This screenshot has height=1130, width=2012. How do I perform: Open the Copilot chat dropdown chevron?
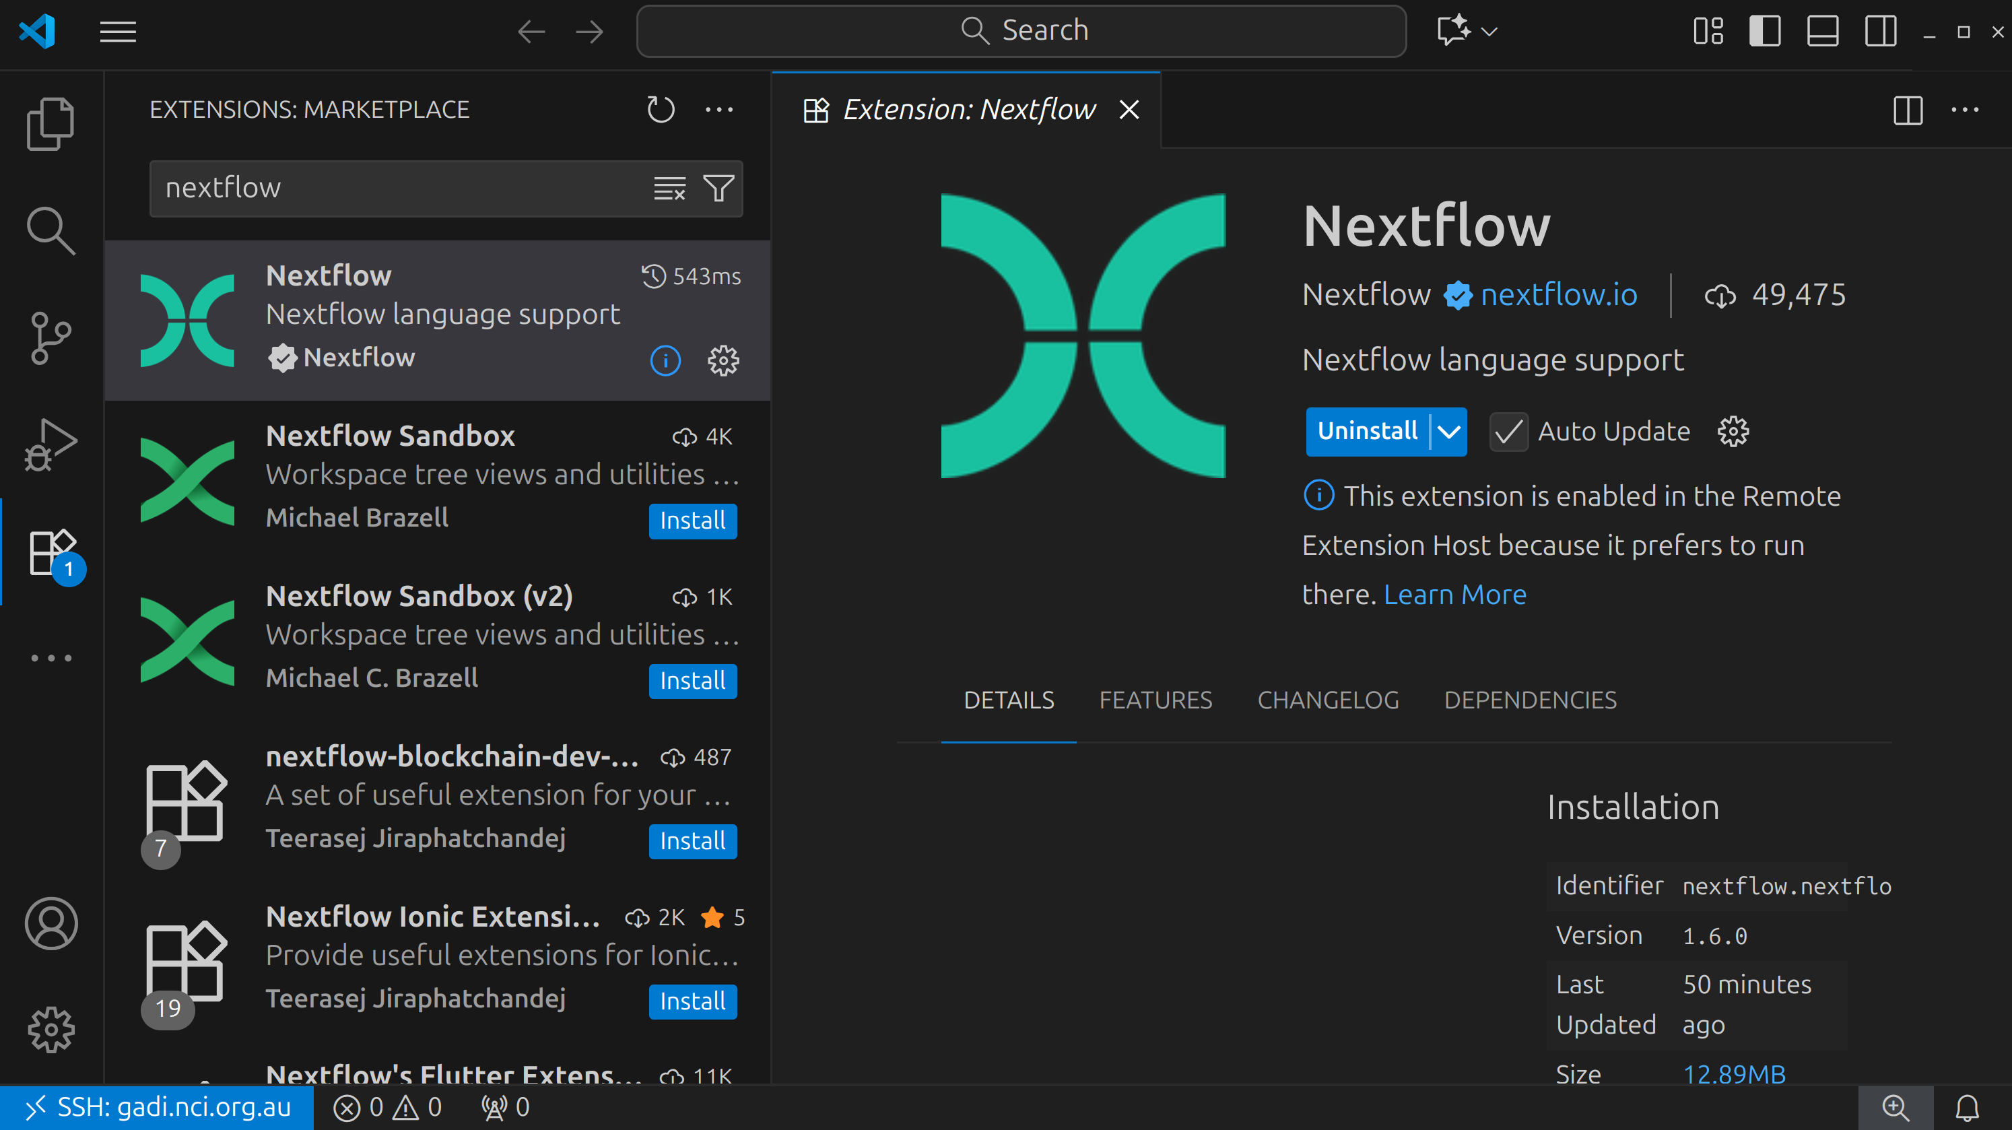(1489, 31)
